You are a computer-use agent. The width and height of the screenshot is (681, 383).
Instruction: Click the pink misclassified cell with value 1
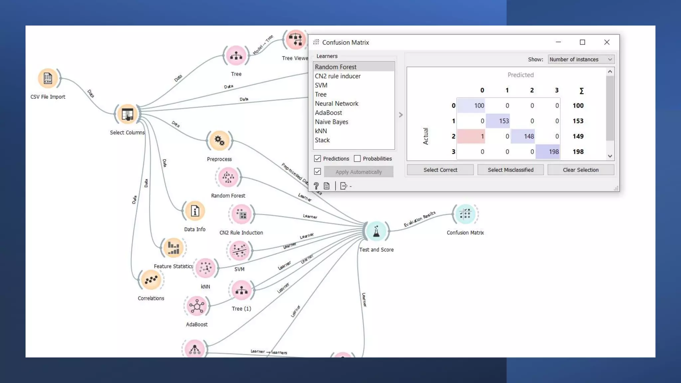(471, 136)
